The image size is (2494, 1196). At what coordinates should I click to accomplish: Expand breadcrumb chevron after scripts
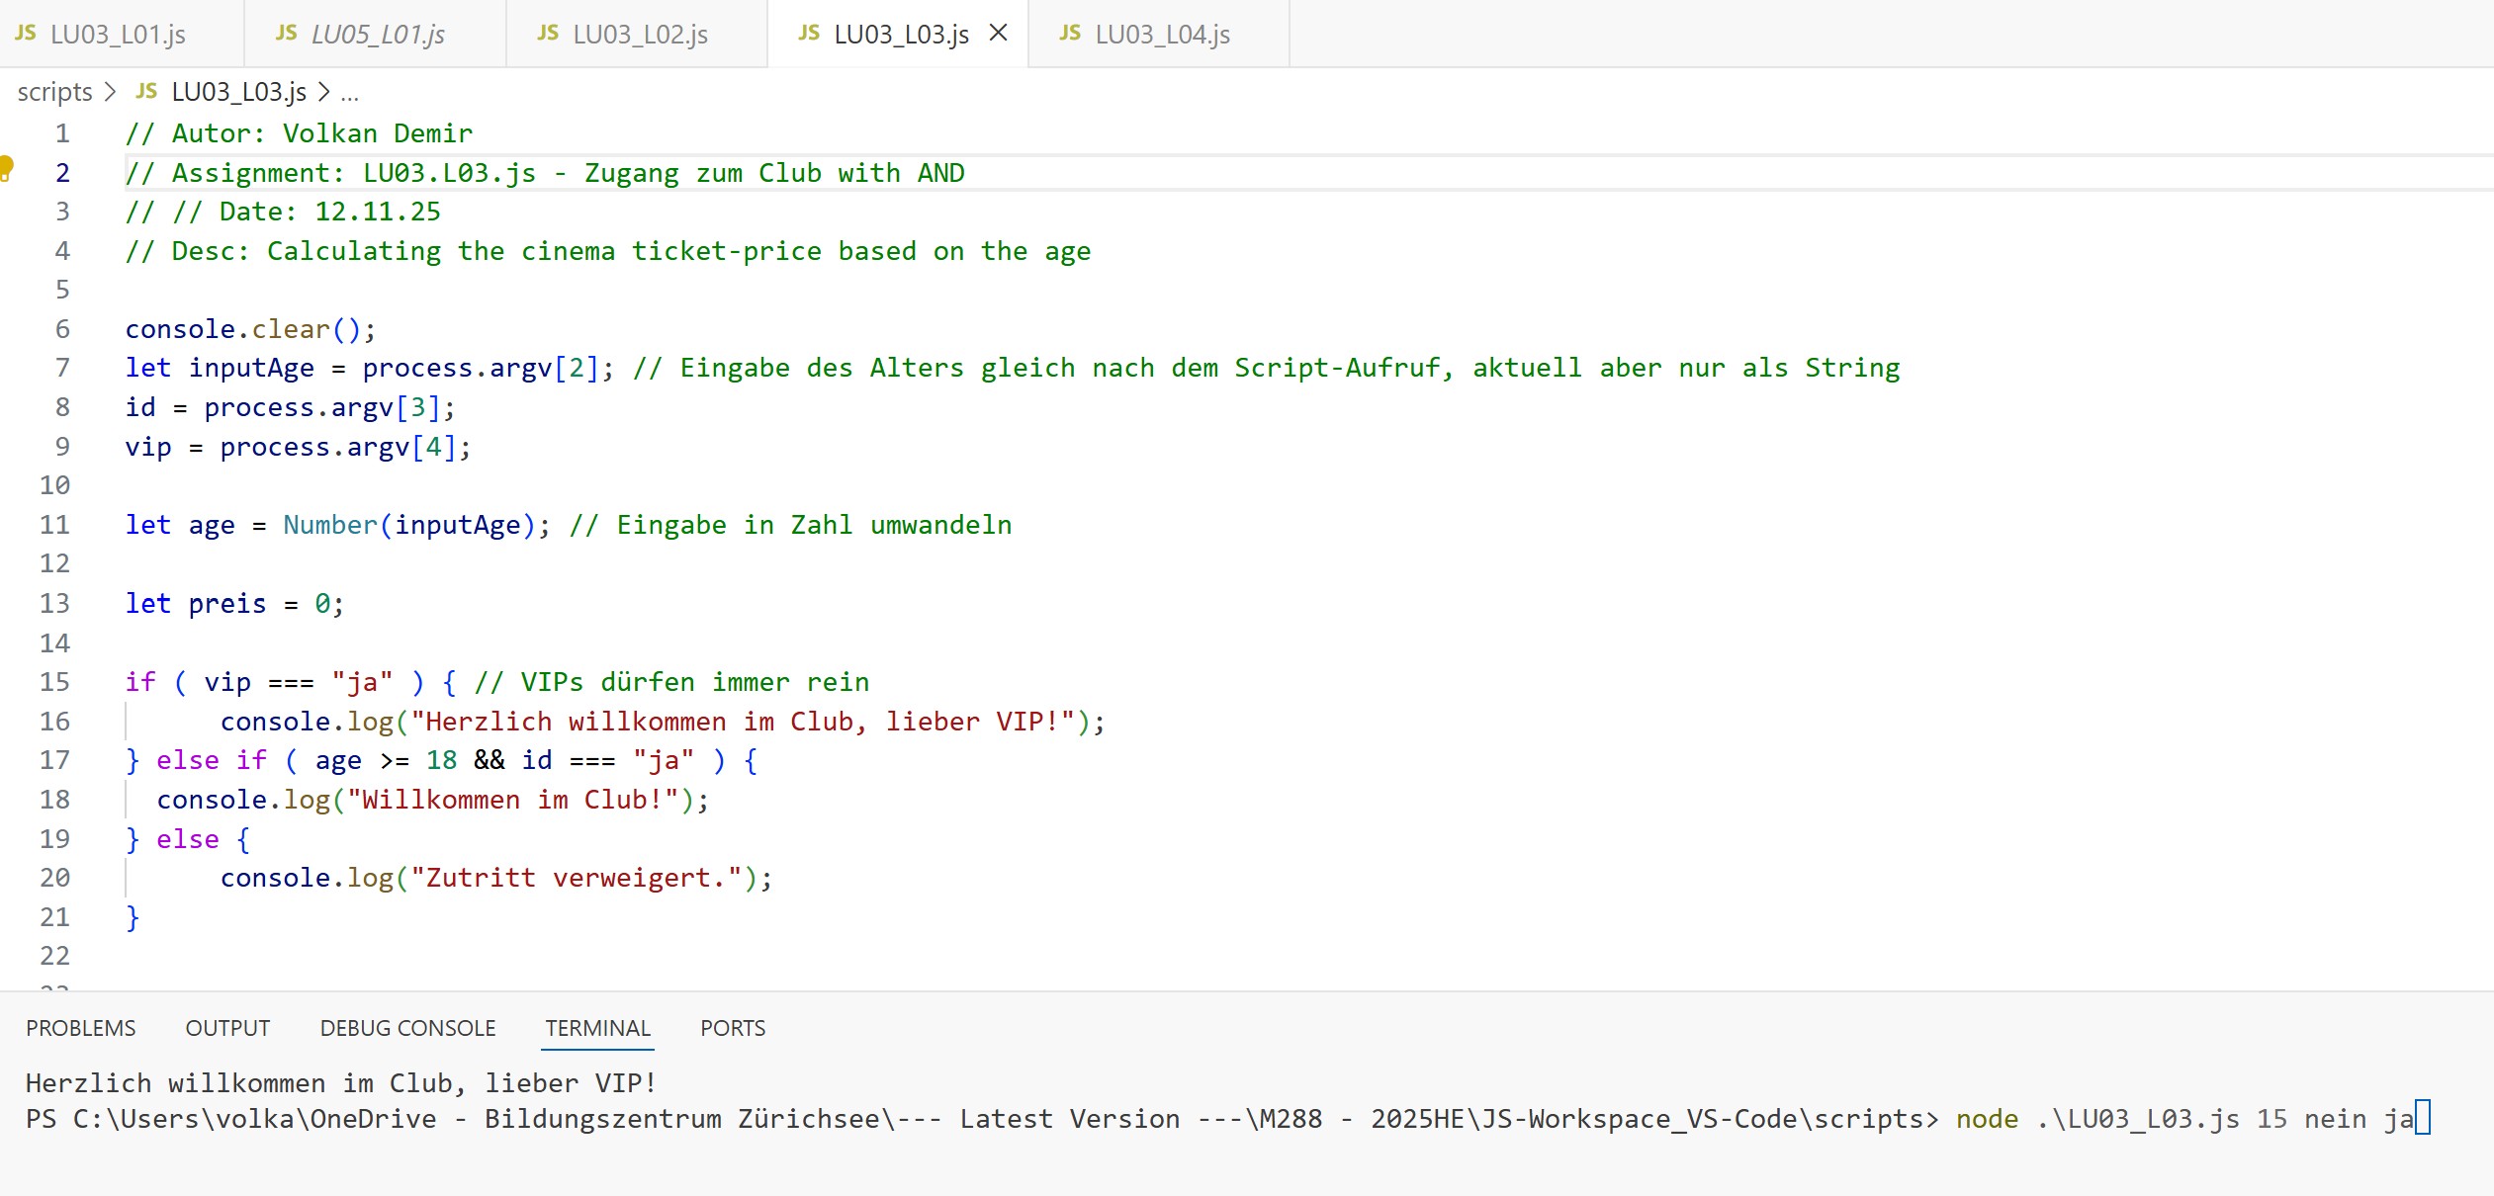click(110, 92)
